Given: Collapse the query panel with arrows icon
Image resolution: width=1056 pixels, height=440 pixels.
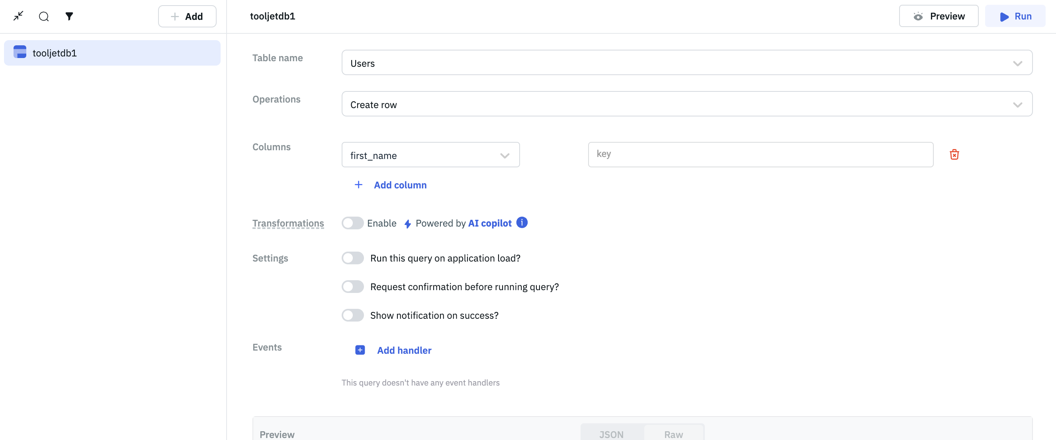Looking at the screenshot, I should pos(18,16).
